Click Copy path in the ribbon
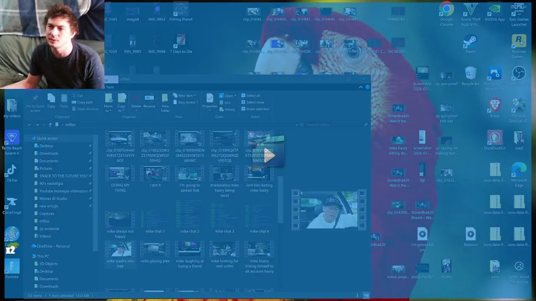 point(82,102)
